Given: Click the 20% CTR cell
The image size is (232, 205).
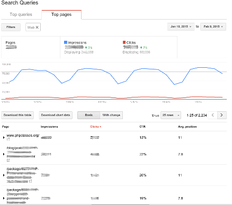Looking at the screenshot, I should pos(143,175).
